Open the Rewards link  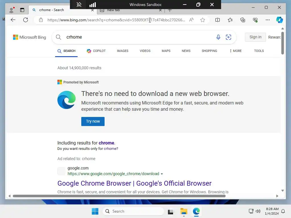pyautogui.click(x=274, y=37)
